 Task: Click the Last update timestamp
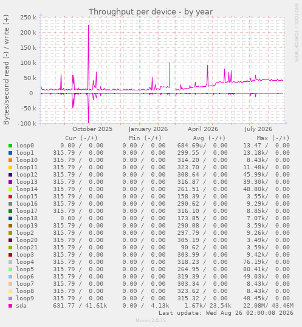point(226,313)
